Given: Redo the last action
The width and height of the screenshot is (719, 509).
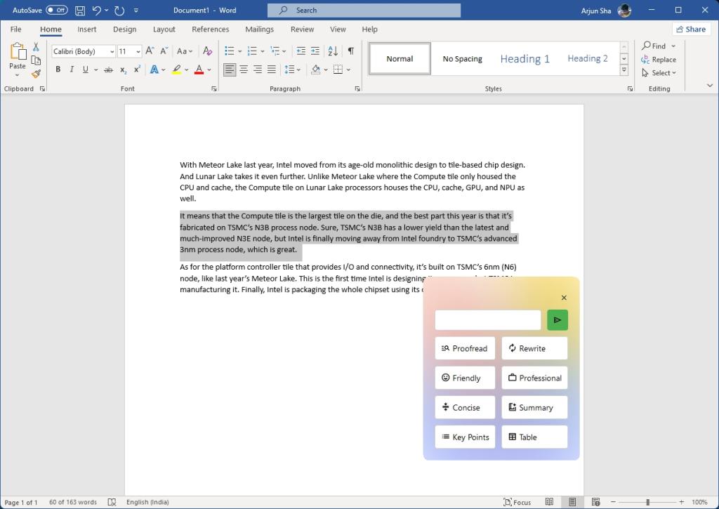Looking at the screenshot, I should click(x=119, y=10).
